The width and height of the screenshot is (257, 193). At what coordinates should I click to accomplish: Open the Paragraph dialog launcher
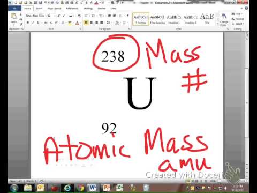[130, 29]
